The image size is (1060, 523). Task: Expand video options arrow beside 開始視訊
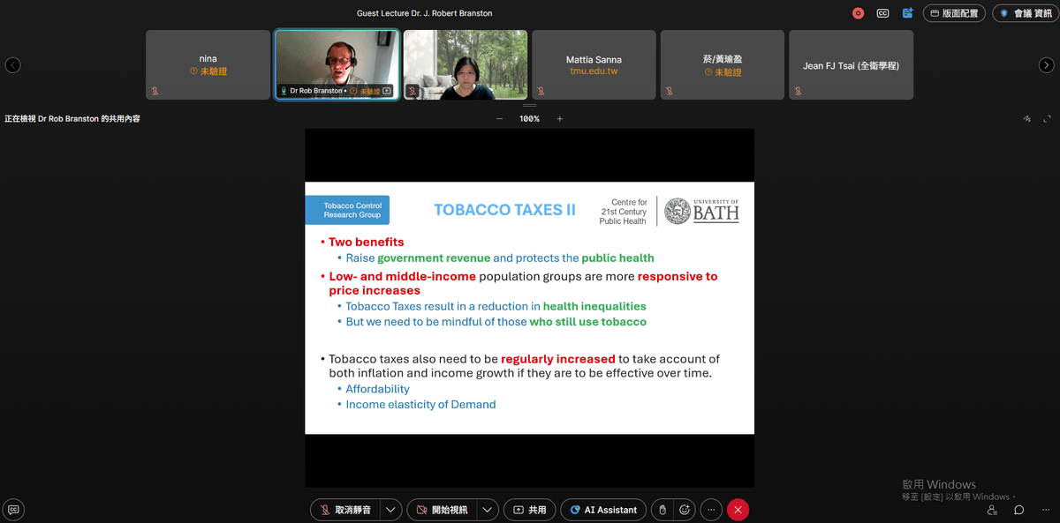coord(488,510)
